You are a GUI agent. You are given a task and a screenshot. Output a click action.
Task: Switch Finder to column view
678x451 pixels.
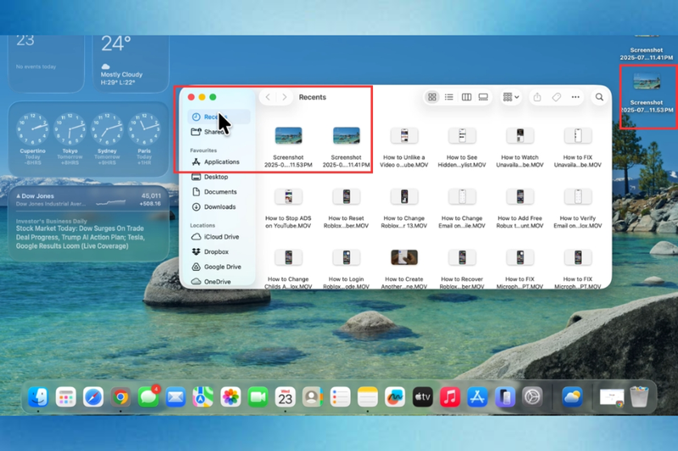[466, 97]
